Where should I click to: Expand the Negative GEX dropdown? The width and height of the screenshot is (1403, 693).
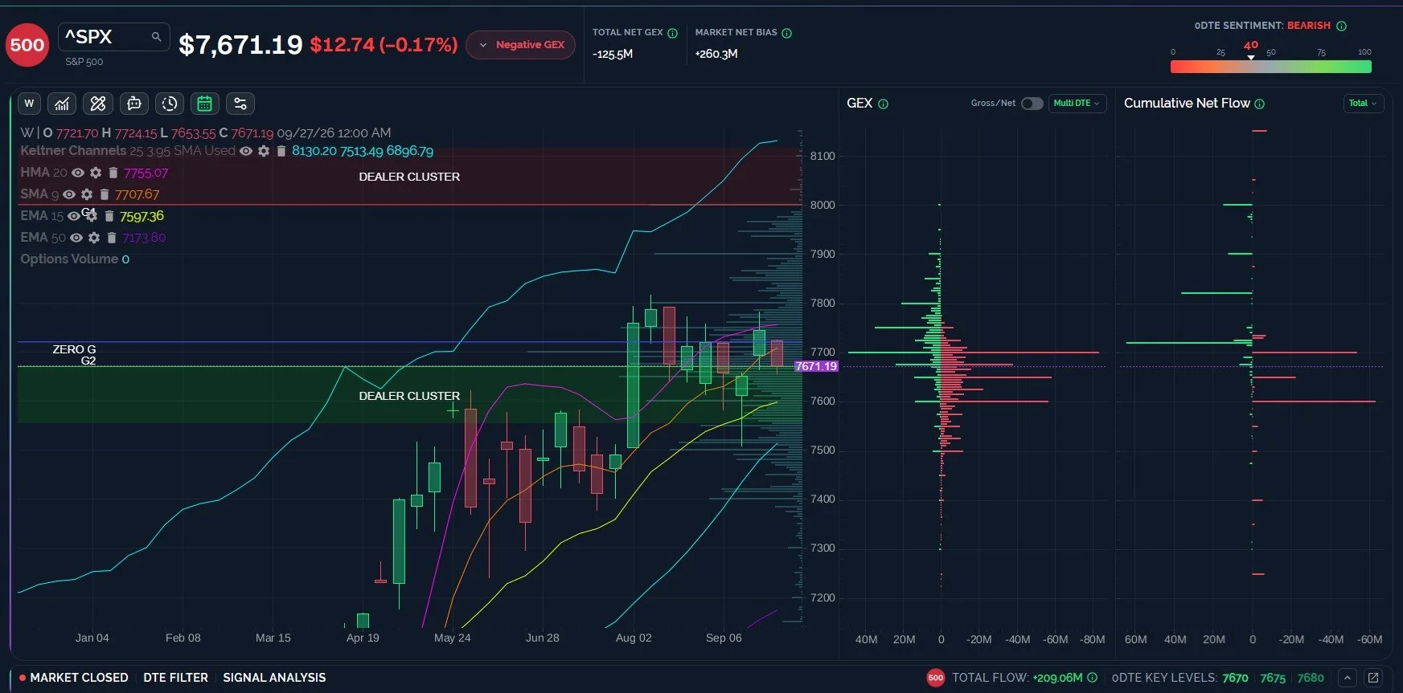click(521, 45)
